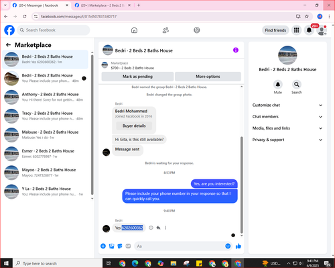Reload the page in browser toolbar

click(x=25, y=16)
